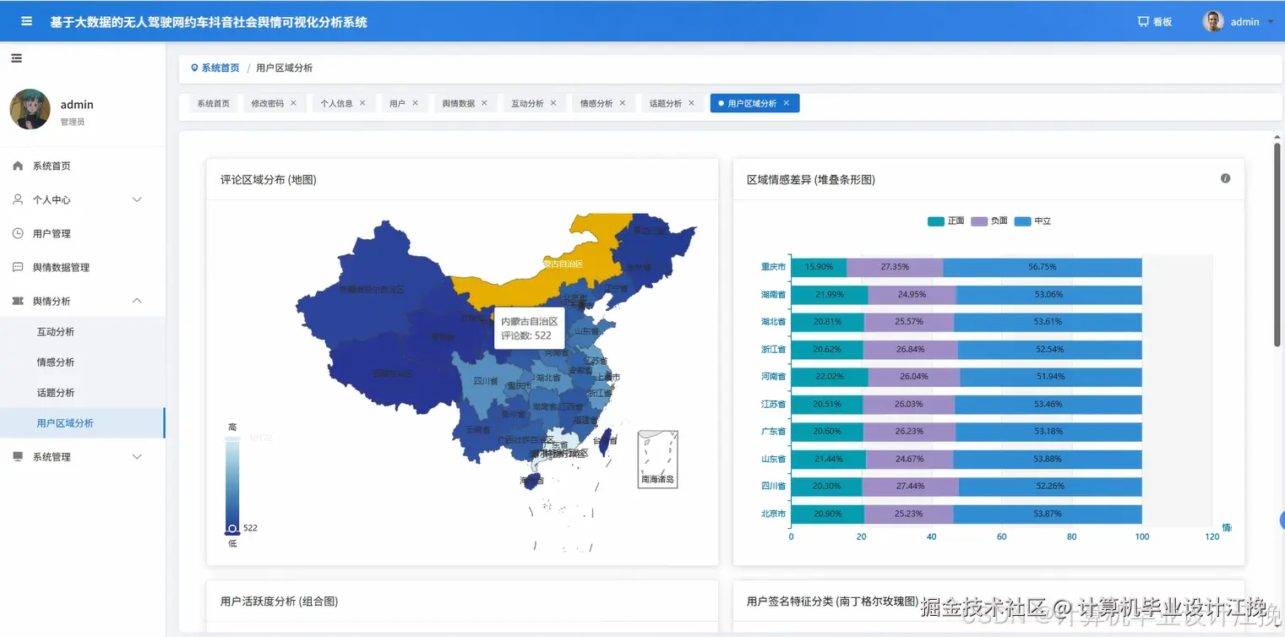1285x637 pixels.
Task: Collapse the 舆情分析 submenu chevron
Action: [138, 301]
